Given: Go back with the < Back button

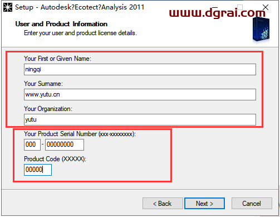Looking at the screenshot, I should pos(163,203).
